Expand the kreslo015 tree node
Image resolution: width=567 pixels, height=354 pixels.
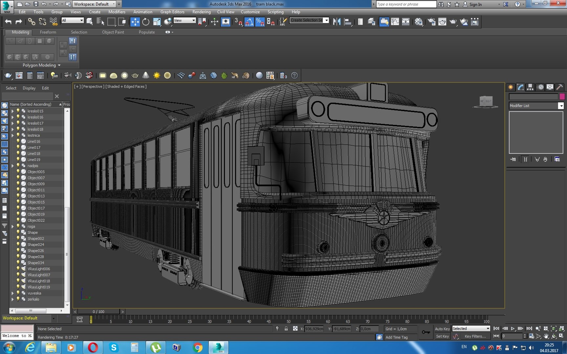(12, 111)
